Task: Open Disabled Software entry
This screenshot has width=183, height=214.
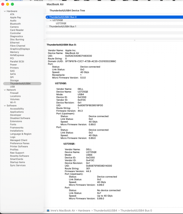Action: click(20, 118)
